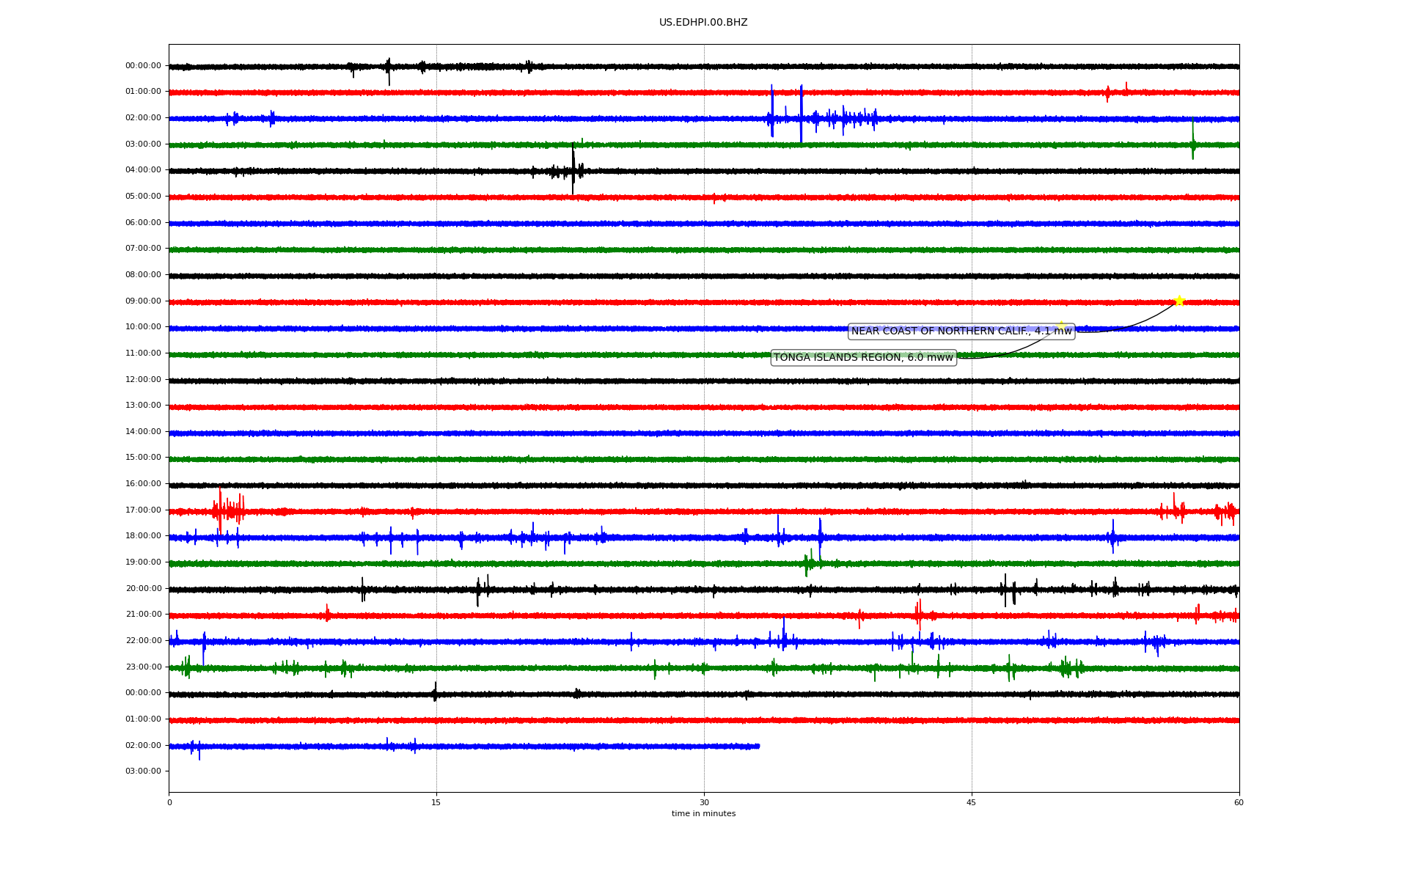Click the US.EDHPI.00.BHZ plot title
This screenshot has height=880, width=1408.
tap(703, 23)
